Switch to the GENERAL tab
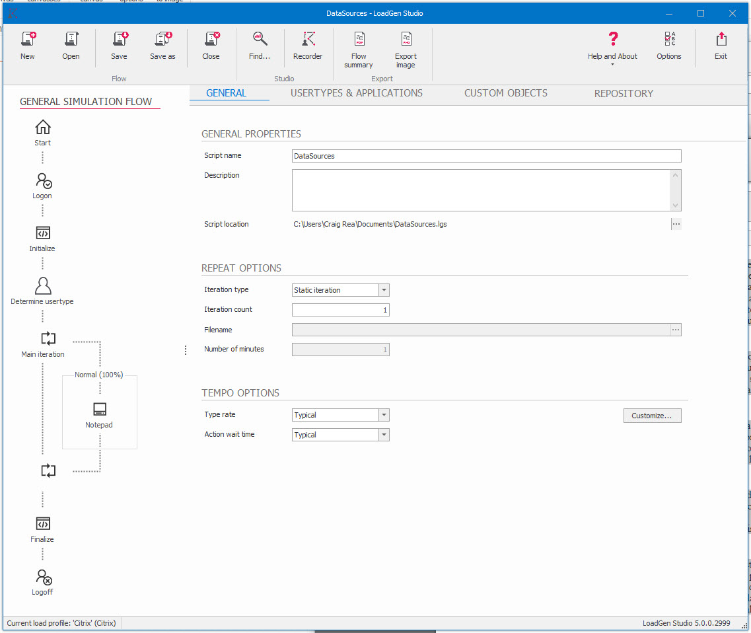Image resolution: width=751 pixels, height=633 pixels. click(x=227, y=93)
